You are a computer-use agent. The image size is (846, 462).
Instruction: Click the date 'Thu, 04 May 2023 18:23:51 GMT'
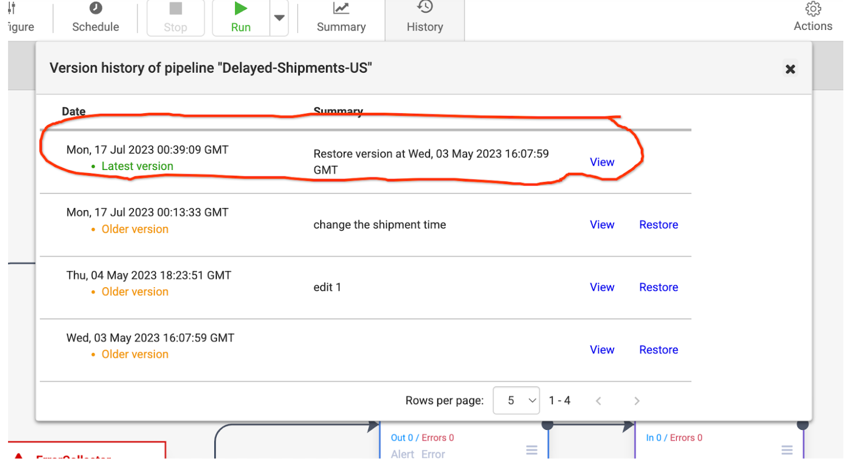tap(149, 275)
